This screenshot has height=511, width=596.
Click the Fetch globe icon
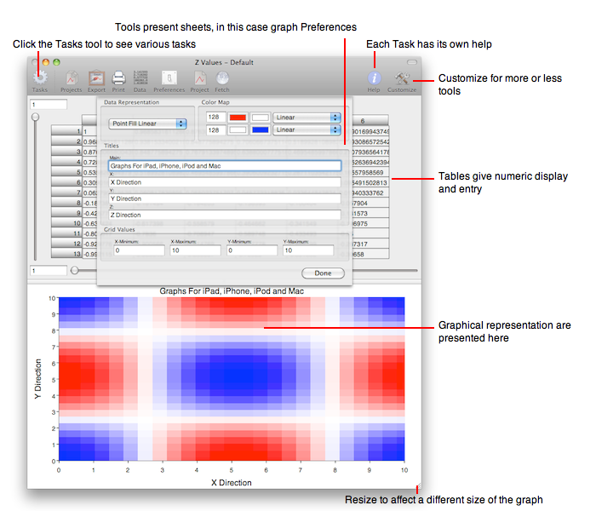(222, 78)
